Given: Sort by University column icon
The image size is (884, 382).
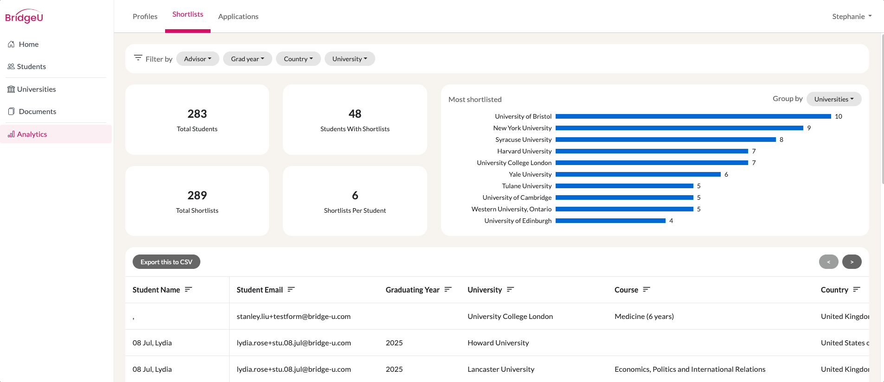Looking at the screenshot, I should (511, 289).
